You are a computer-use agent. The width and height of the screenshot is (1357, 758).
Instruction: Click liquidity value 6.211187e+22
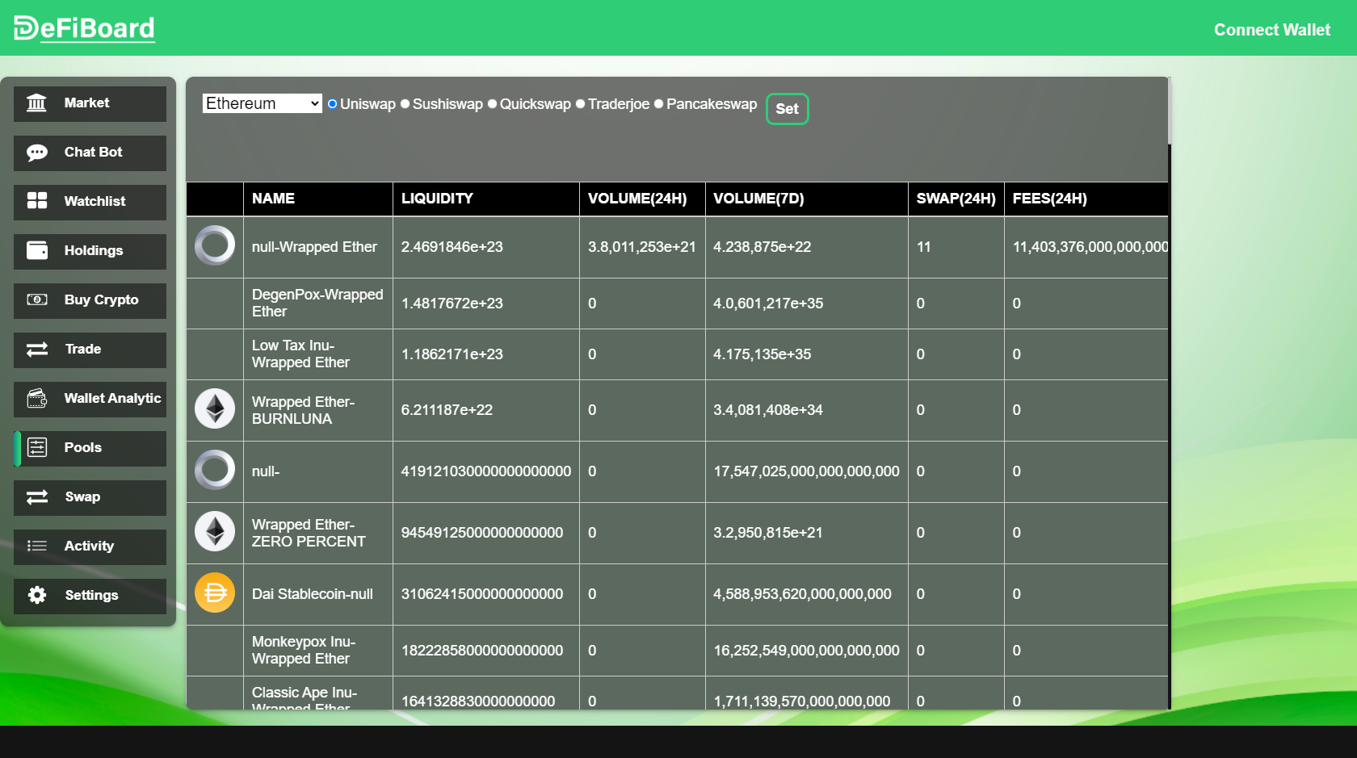[x=447, y=410]
